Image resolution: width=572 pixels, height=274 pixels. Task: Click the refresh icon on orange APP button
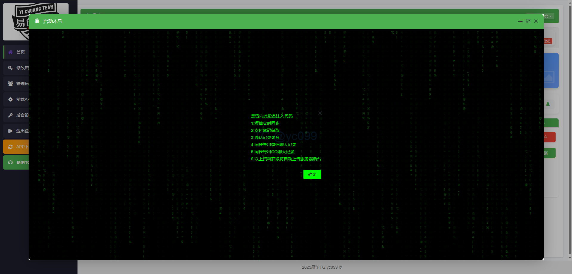click(x=10, y=147)
